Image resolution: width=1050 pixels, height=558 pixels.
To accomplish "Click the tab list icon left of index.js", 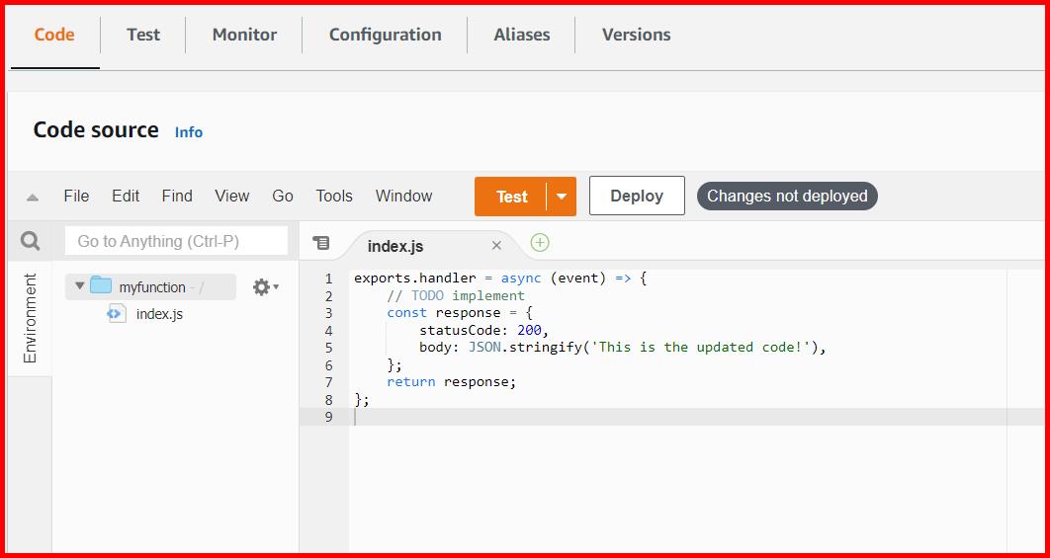I will tap(321, 243).
